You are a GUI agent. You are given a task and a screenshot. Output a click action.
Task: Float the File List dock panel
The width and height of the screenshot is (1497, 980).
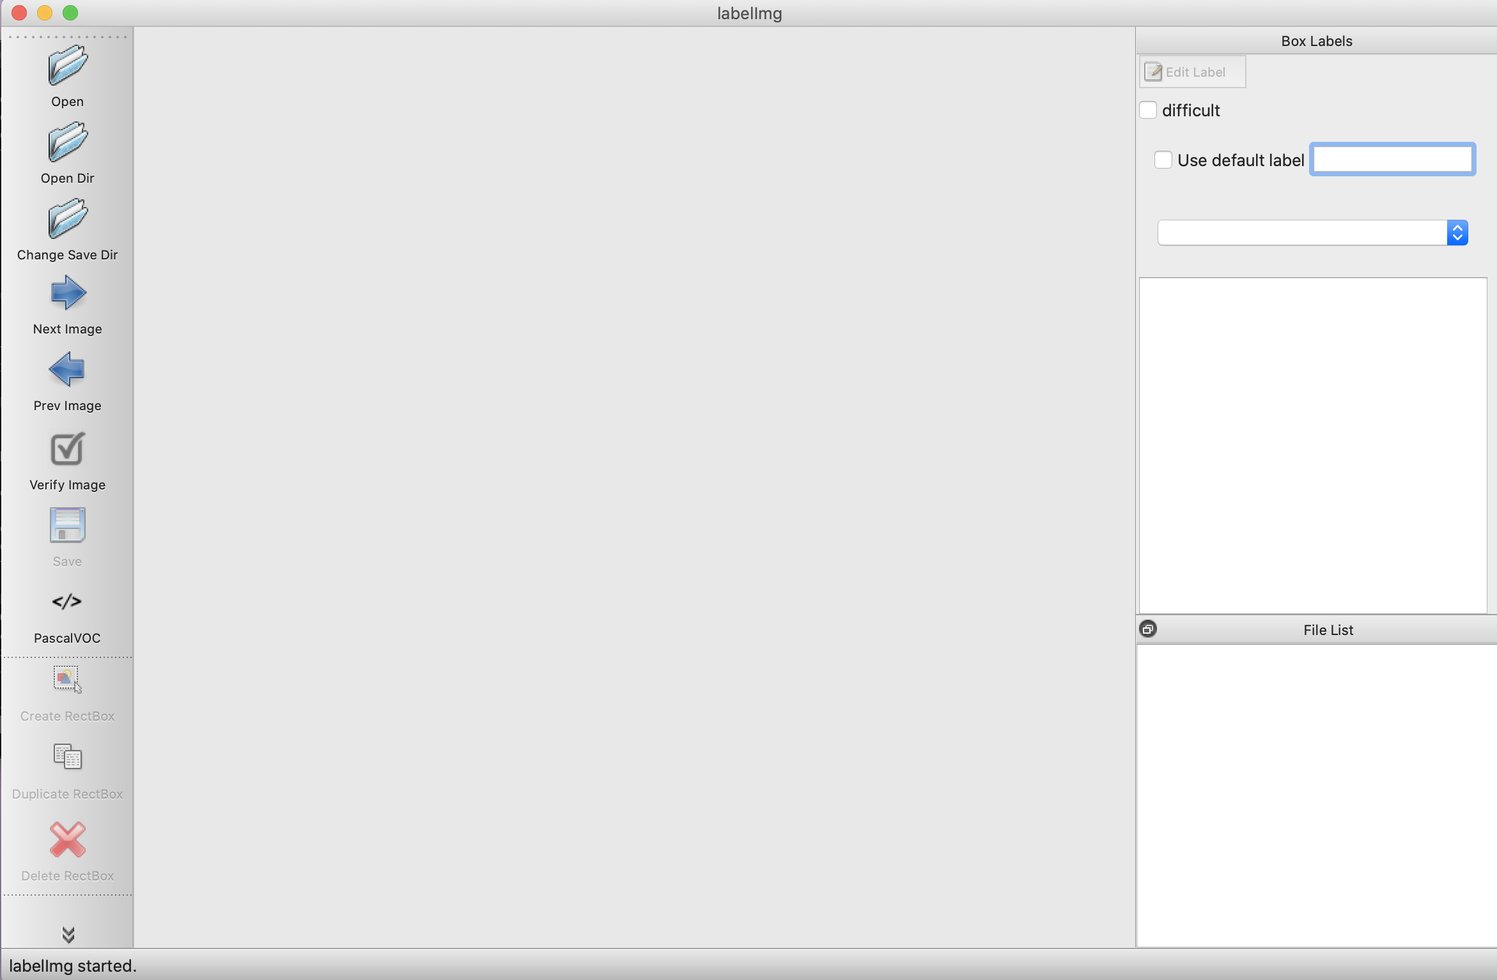click(x=1148, y=629)
